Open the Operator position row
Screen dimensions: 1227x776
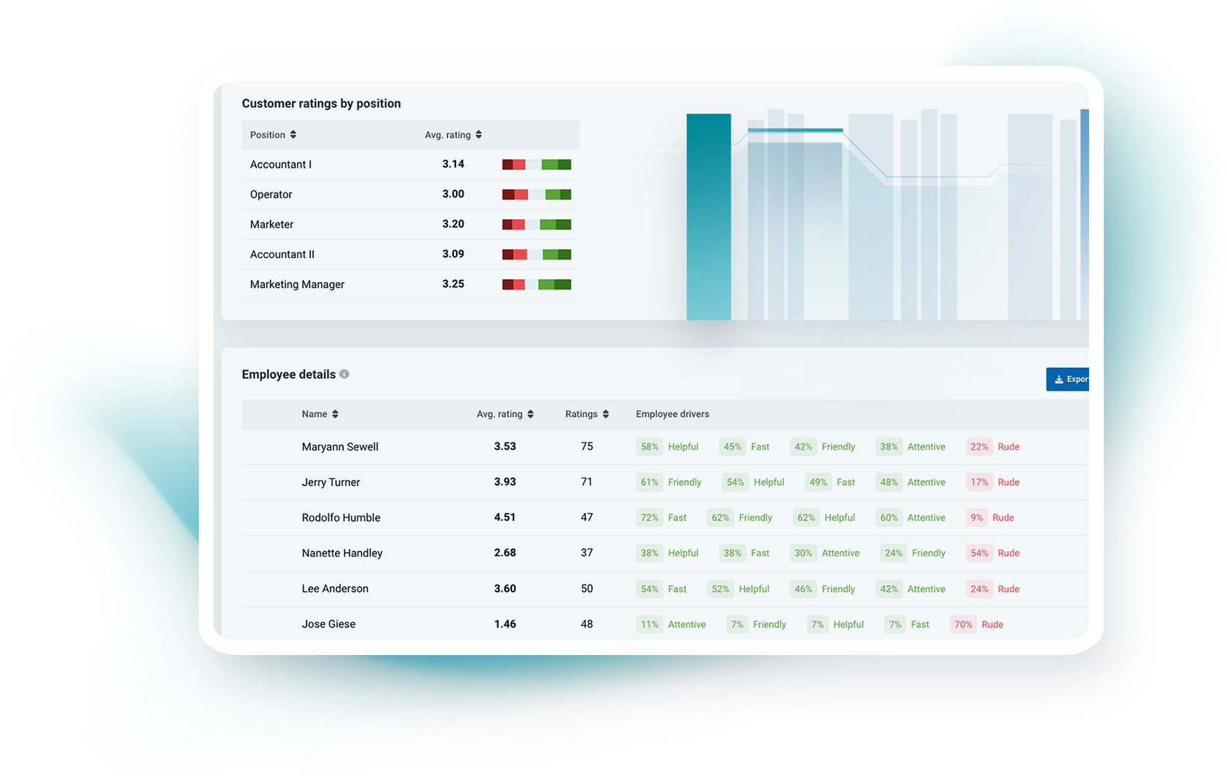pyautogui.click(x=411, y=194)
